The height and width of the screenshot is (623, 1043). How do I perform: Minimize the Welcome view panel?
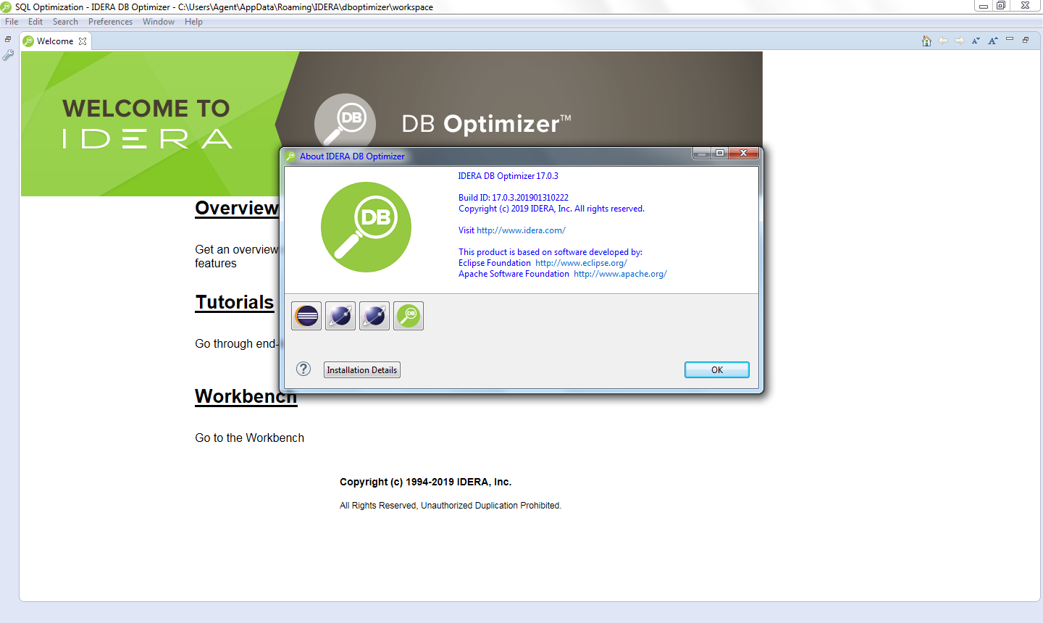(1010, 39)
